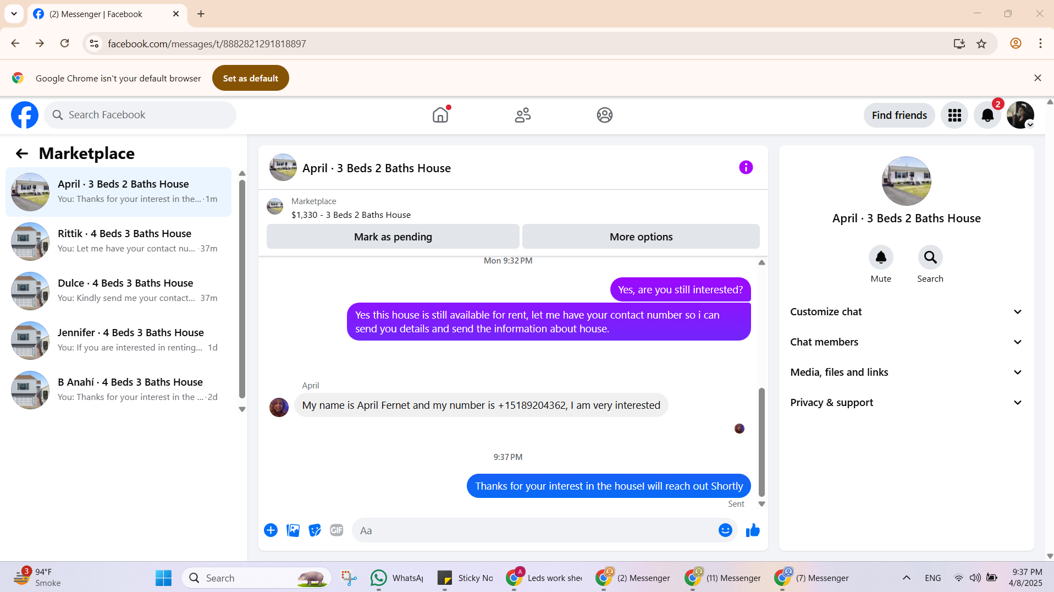The height and width of the screenshot is (592, 1054).
Task: Open Snipping Tool in the taskbar
Action: click(349, 578)
